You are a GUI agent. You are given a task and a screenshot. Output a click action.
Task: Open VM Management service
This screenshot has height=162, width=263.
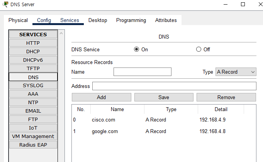33,137
